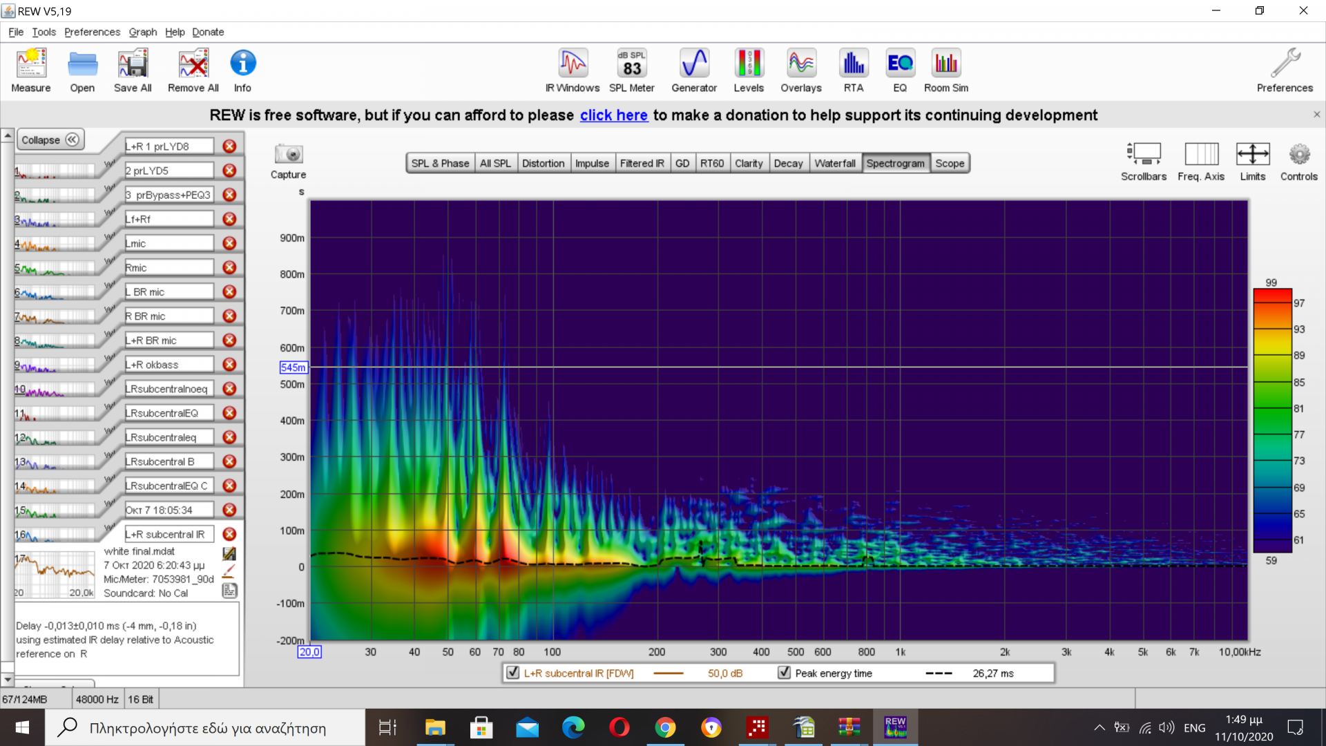
Task: Click the donation 'click here' link
Action: [x=613, y=115]
